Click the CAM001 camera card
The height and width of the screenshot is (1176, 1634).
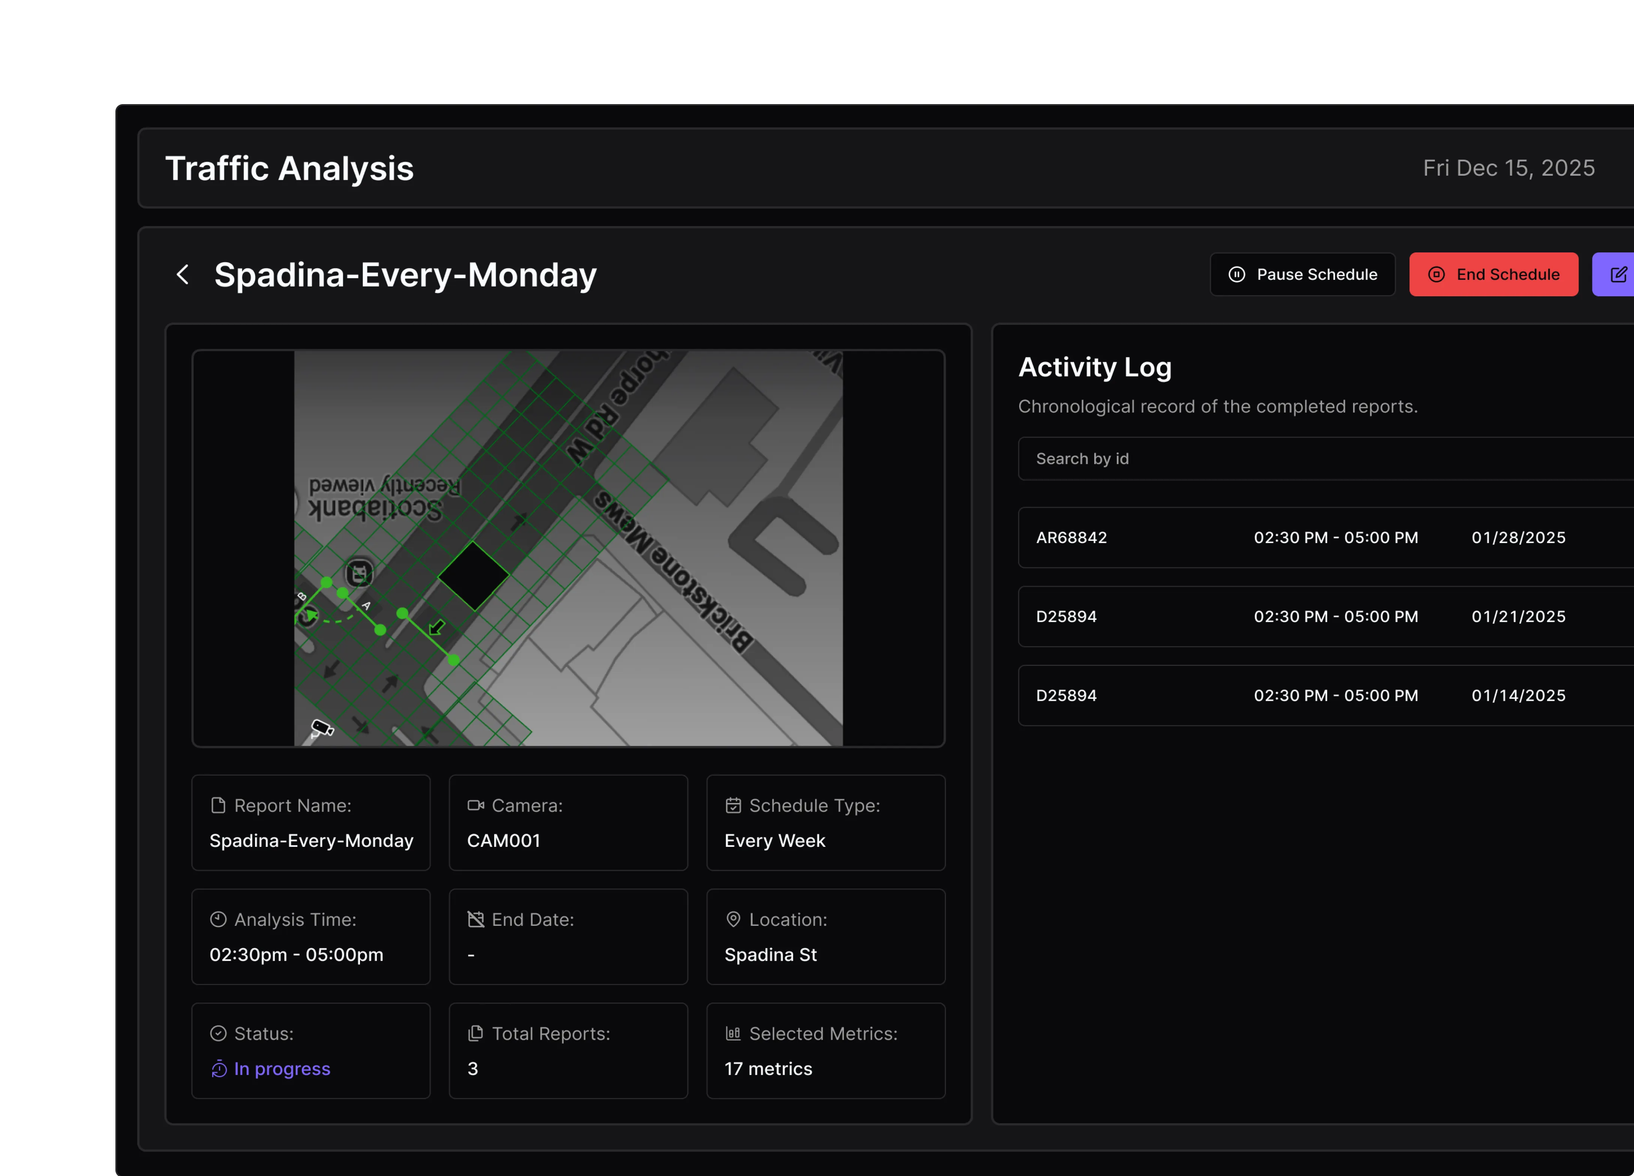(x=568, y=823)
